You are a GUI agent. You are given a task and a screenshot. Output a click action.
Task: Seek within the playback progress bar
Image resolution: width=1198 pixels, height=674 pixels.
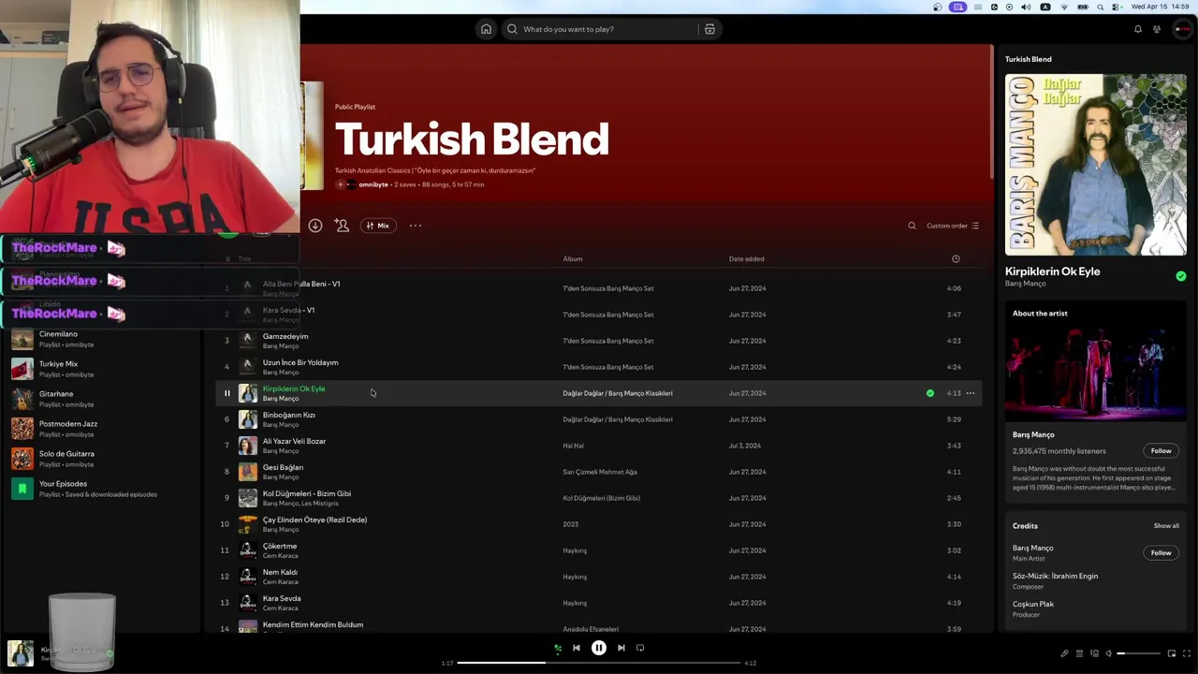tap(599, 663)
